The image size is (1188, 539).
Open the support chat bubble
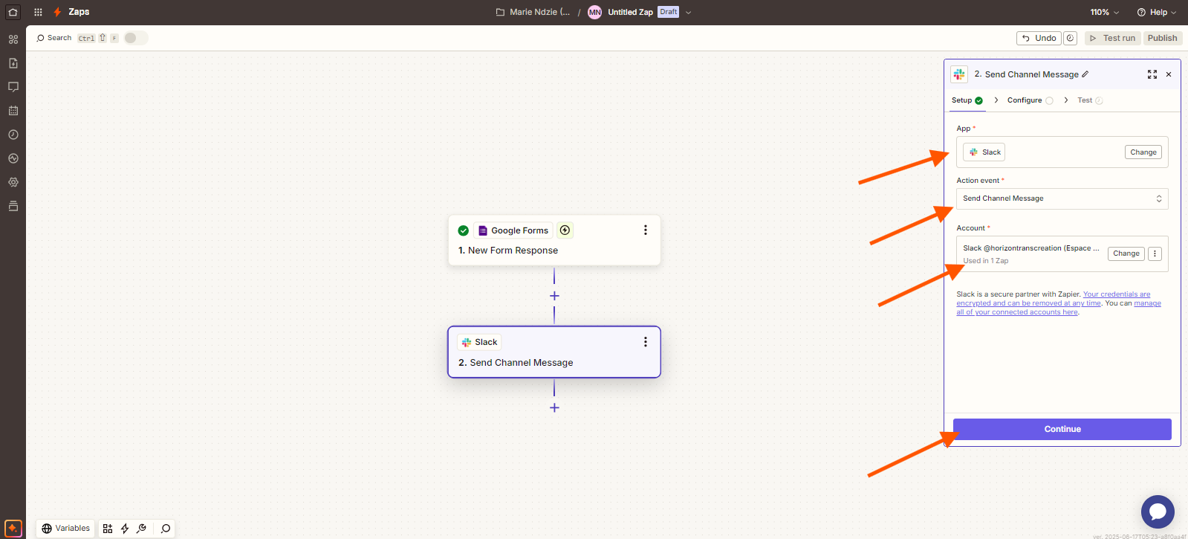coord(1158,511)
